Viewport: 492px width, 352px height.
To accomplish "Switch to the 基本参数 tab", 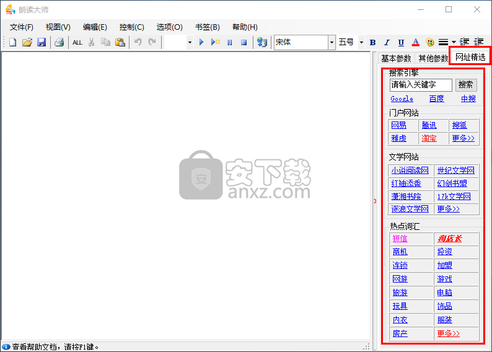I will tap(396, 58).
